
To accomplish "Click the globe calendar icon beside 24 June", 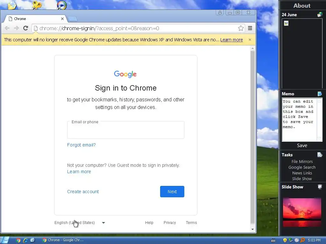I will click(x=320, y=15).
